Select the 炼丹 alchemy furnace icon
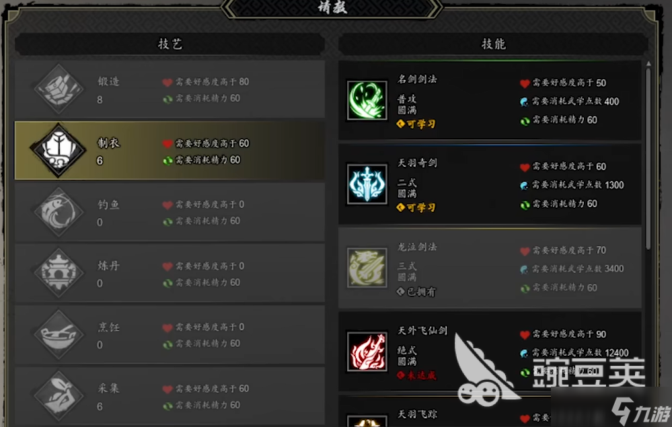Image resolution: width=672 pixels, height=427 pixels. pyautogui.click(x=59, y=273)
